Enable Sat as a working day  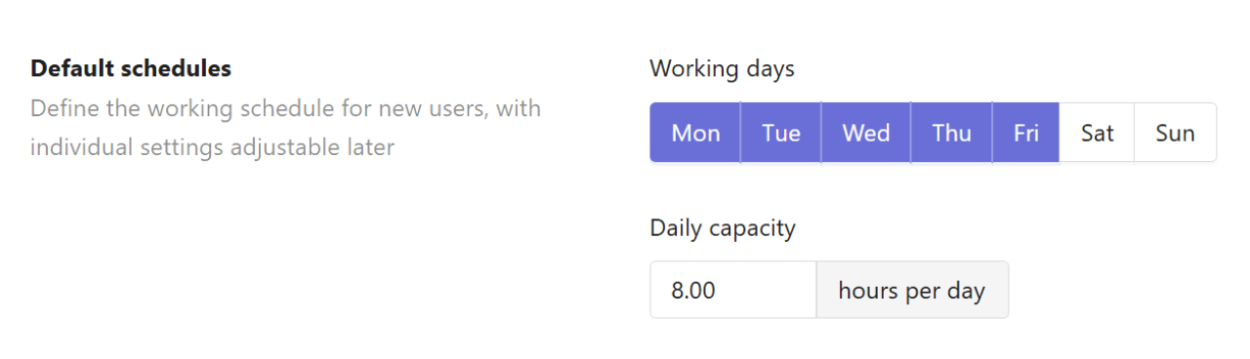coord(1098,133)
